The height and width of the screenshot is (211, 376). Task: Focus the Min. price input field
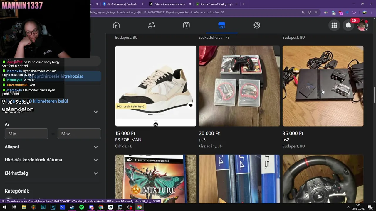pos(26,134)
